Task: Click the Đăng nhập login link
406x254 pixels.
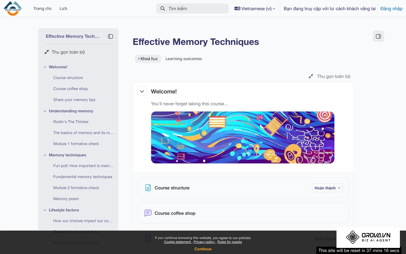Action: tap(391, 9)
